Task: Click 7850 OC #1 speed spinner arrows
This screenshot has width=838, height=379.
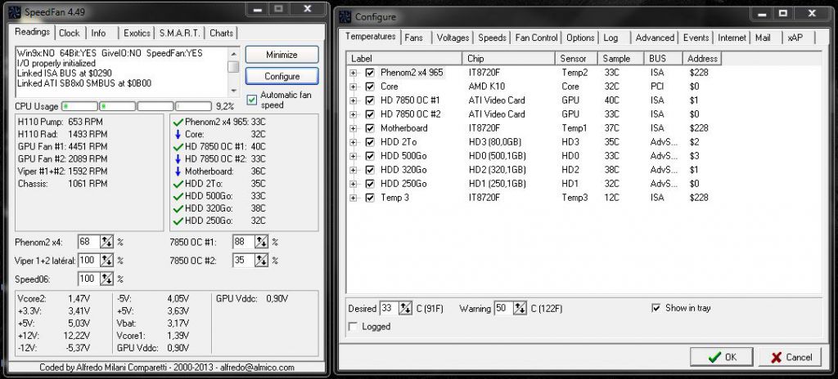Action: coord(261,242)
